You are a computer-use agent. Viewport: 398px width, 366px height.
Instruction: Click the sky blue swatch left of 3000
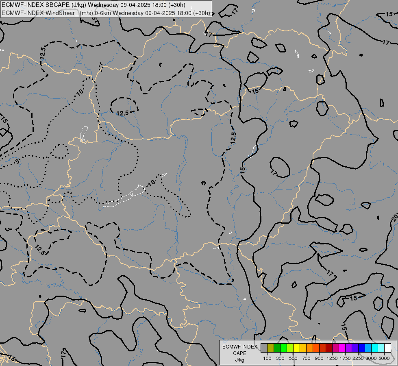tap(368, 348)
